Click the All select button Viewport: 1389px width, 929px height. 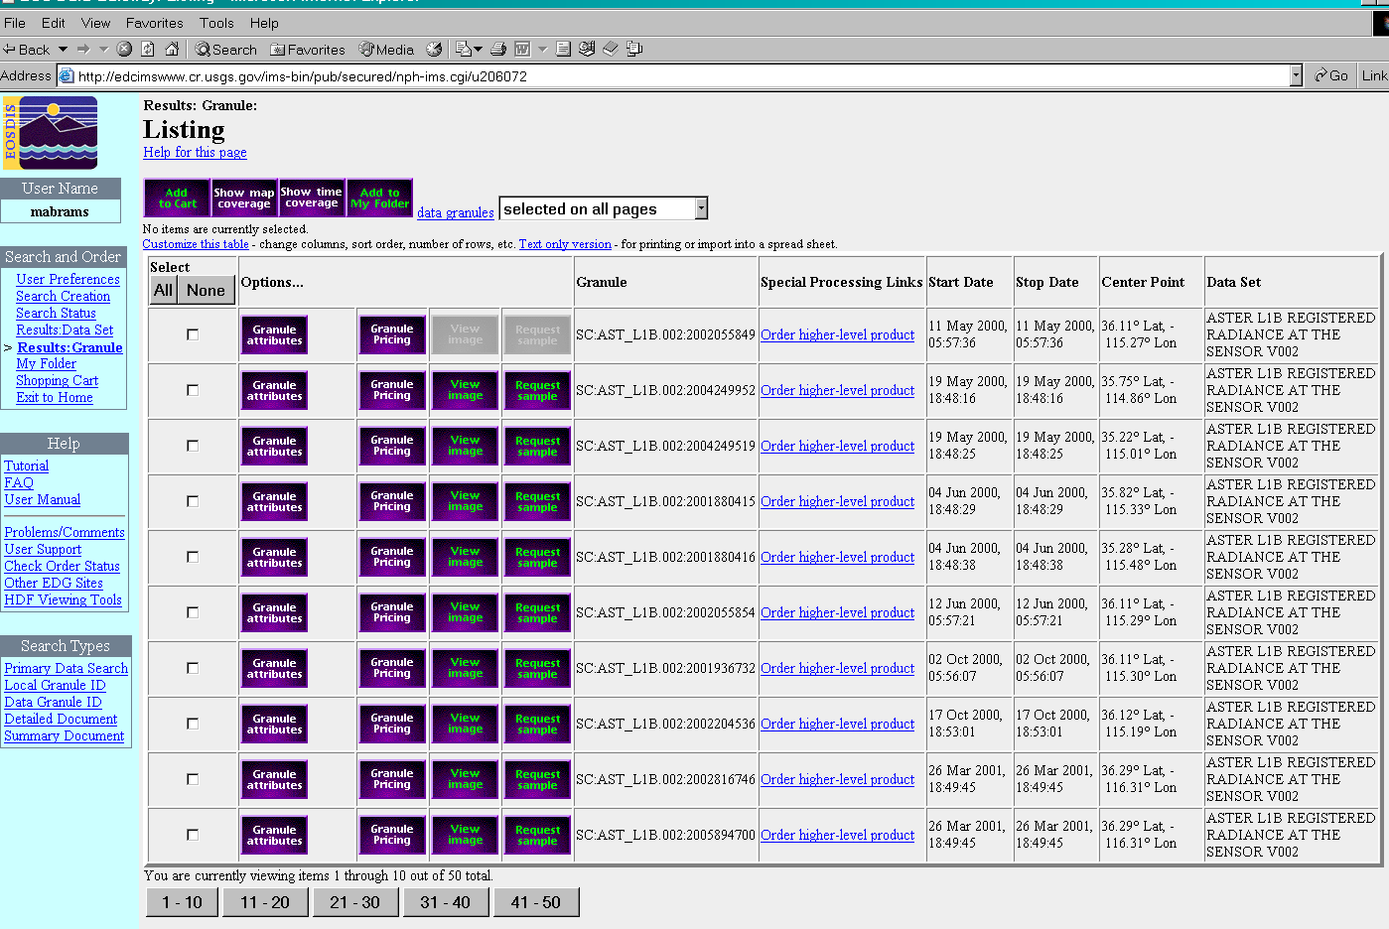click(164, 290)
